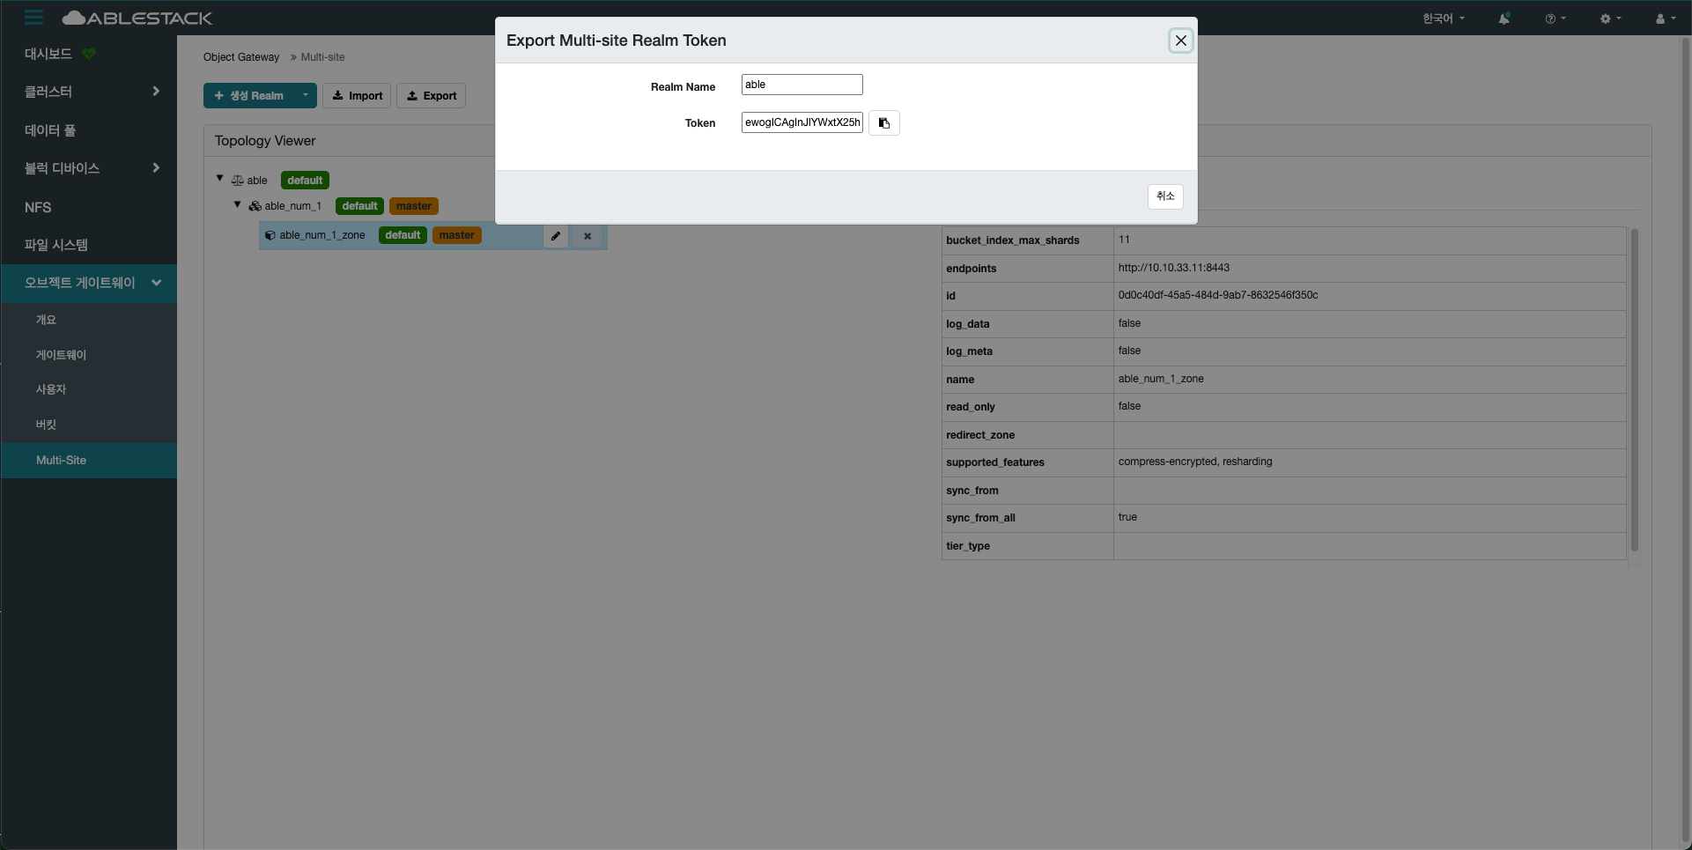Select the Multi-Site submenu item
1692x850 pixels.
click(88, 461)
